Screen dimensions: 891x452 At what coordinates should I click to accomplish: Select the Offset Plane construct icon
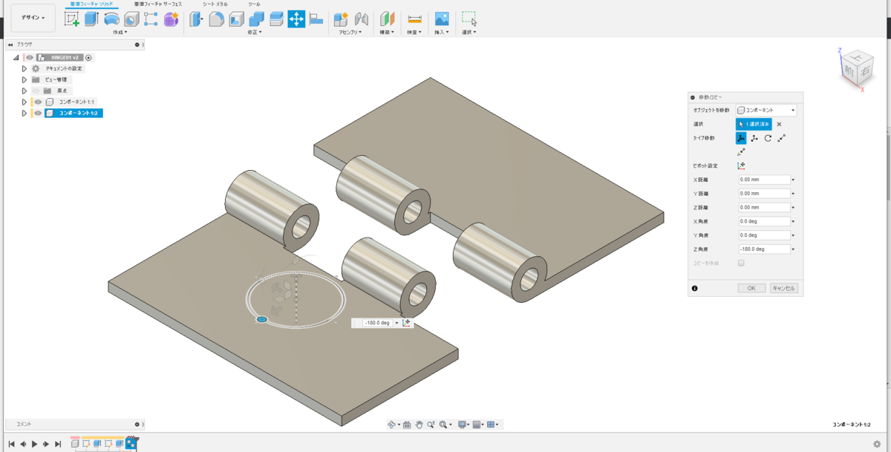pyautogui.click(x=388, y=19)
